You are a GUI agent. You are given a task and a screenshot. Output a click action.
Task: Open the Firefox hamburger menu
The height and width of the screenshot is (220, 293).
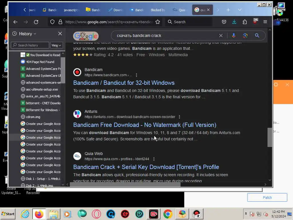[x=265, y=22]
